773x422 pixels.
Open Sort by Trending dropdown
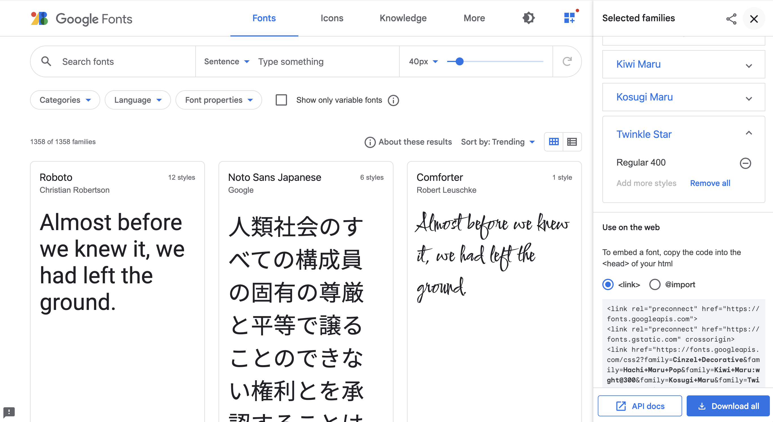point(498,142)
